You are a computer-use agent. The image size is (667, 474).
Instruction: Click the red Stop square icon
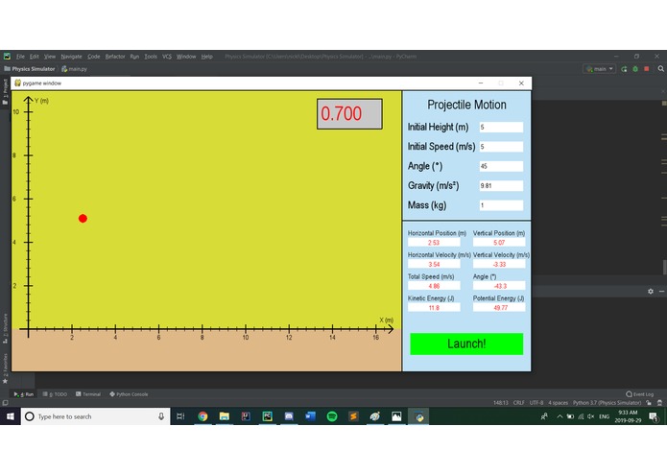click(x=647, y=68)
